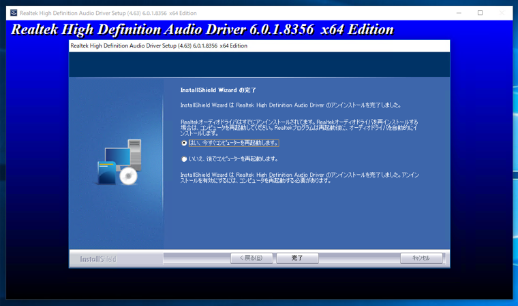Click the inner dialog title 'Realtek High Definition Audio Driver Setup'
This screenshot has width=518, height=306.
tap(159, 46)
